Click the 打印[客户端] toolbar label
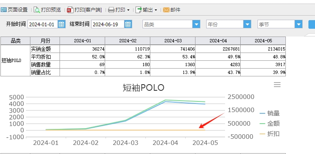Screen dimensions: 315x154 [88, 9]
